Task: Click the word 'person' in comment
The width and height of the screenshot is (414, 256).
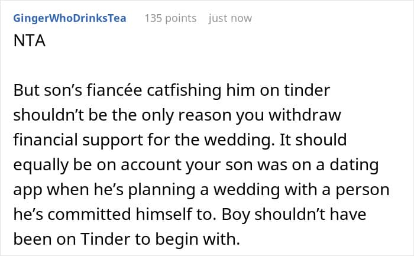Action: click(363, 191)
